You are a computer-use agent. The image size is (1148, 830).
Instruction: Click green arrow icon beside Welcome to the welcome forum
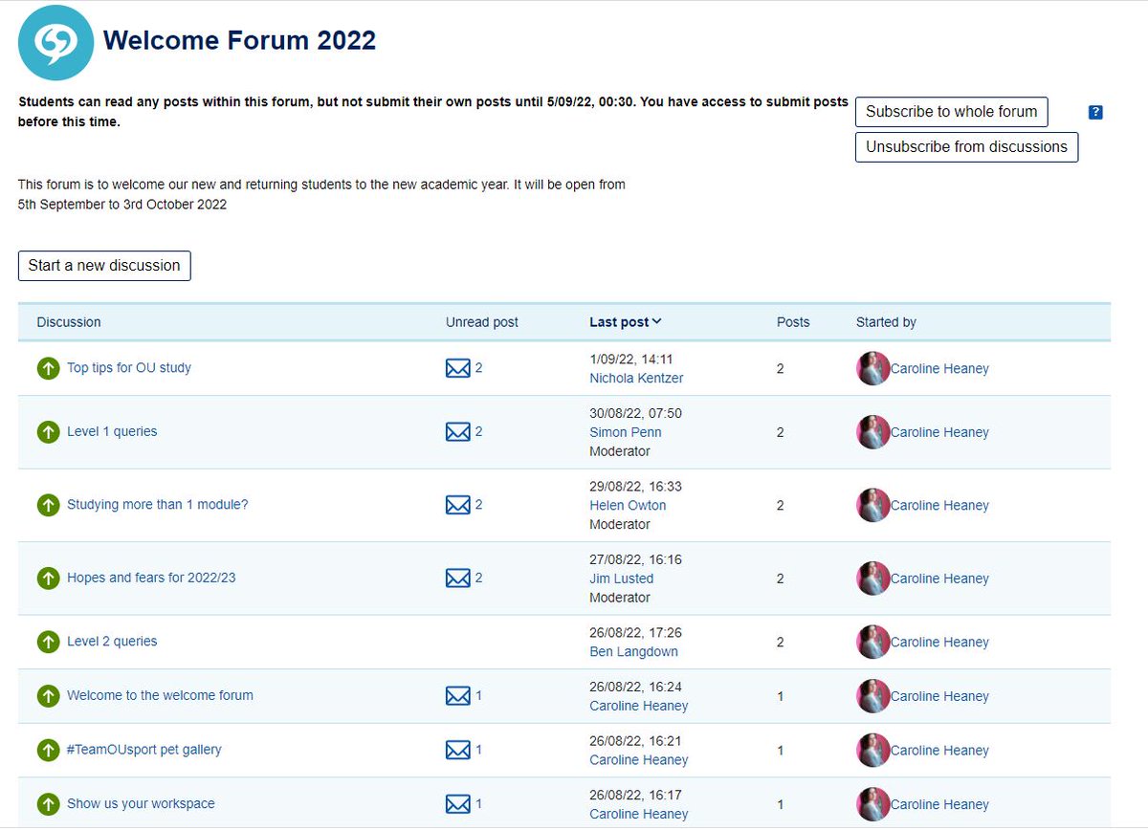click(49, 696)
